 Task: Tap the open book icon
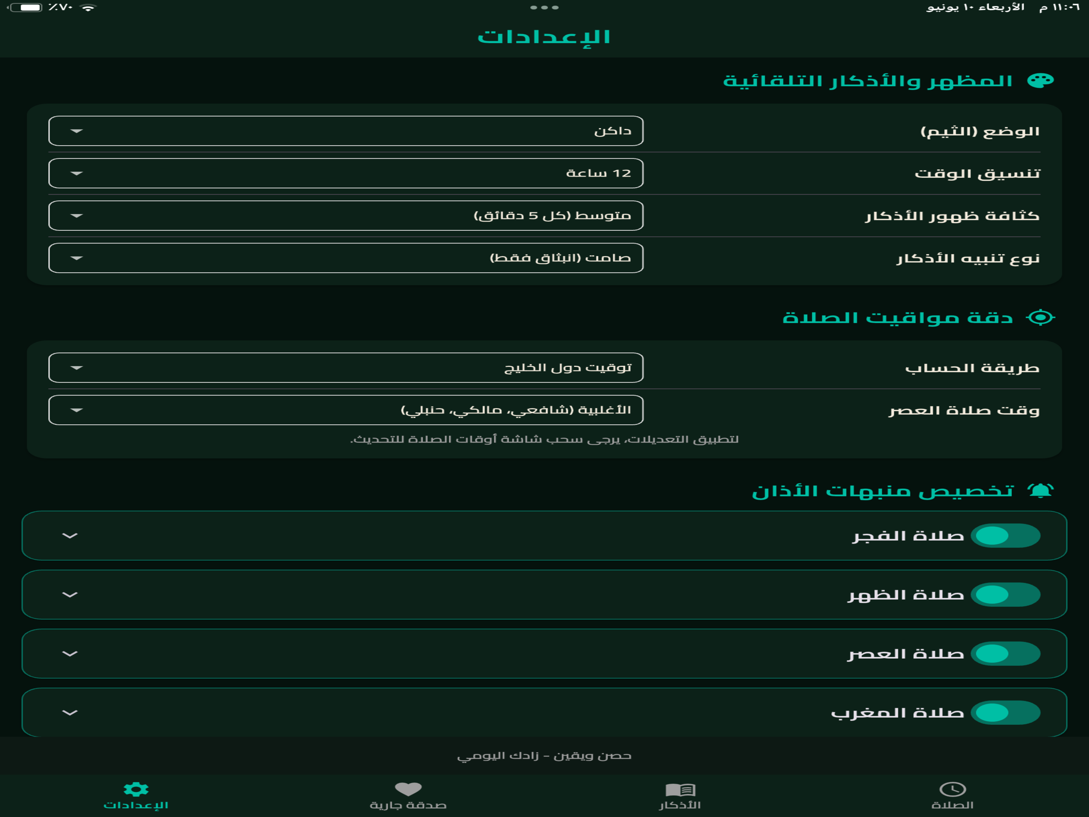pos(680,790)
